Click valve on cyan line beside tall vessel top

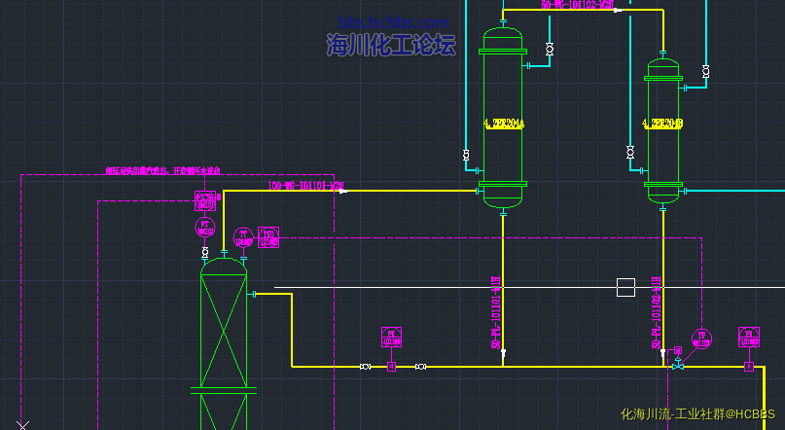coord(550,49)
